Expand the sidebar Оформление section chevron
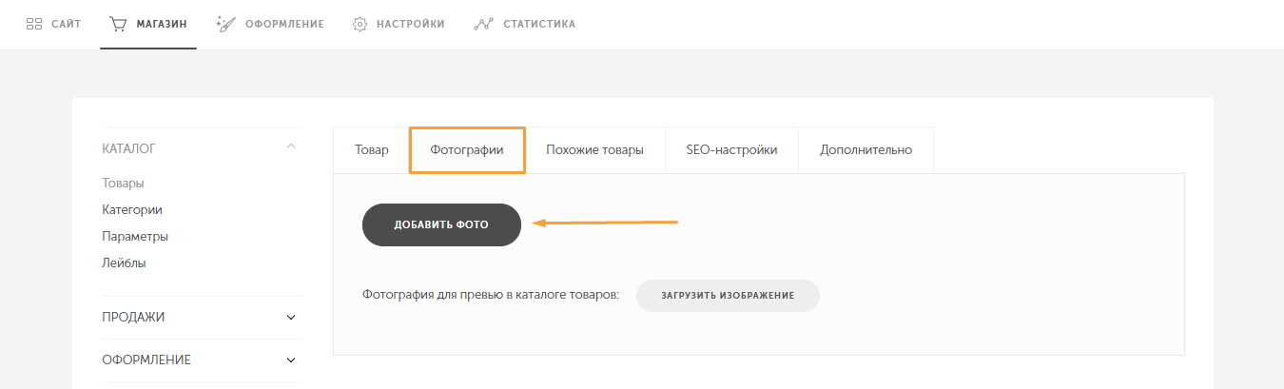The height and width of the screenshot is (389, 1284). tap(291, 360)
